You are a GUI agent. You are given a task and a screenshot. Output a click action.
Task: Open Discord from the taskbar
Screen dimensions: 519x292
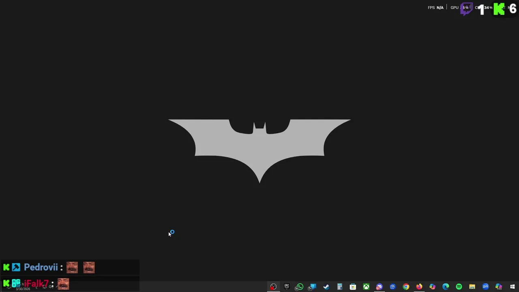(x=379, y=287)
